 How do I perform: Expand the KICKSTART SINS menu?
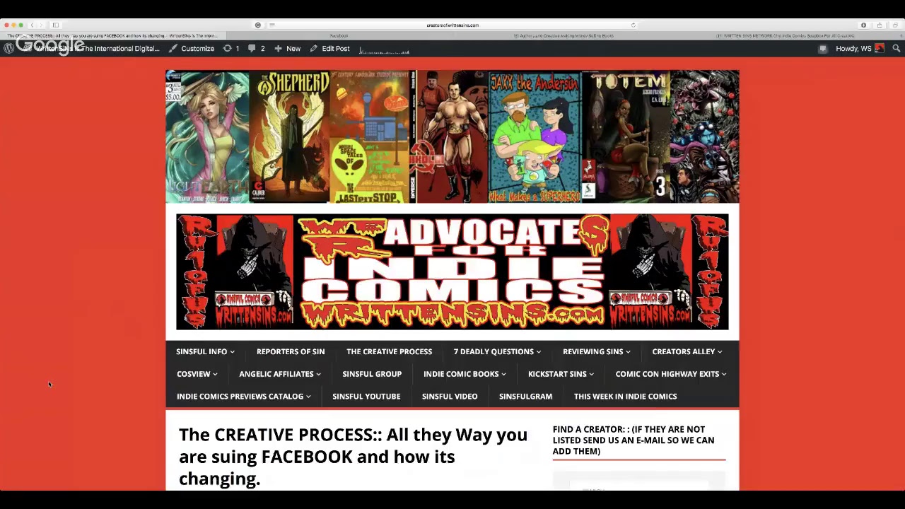(x=561, y=374)
